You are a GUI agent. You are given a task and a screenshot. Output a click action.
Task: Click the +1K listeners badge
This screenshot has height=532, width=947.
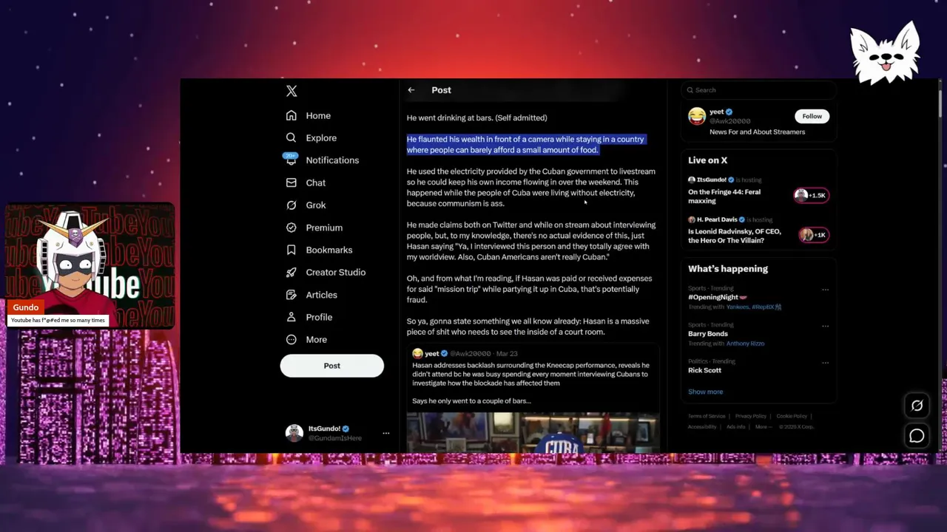(814, 235)
